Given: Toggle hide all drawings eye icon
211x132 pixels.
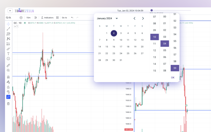Looking at the screenshot, I should coord(8,92).
